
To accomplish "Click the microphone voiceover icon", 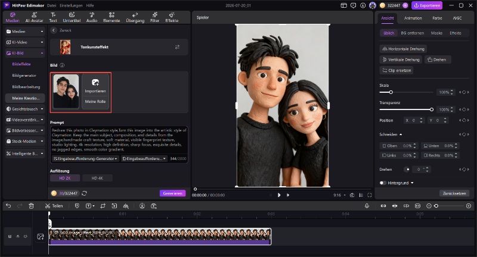I will [x=367, y=206].
